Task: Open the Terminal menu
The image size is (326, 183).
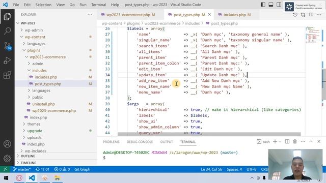Action: (x=98, y=5)
